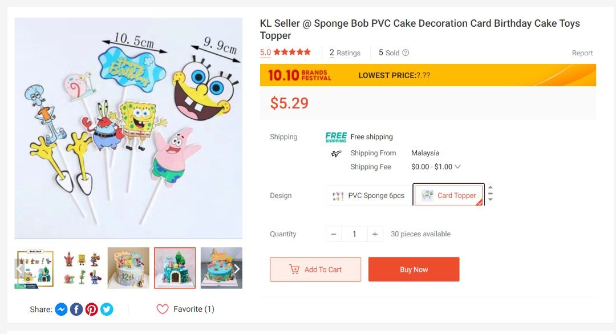Share the product on Facebook

pos(76,309)
